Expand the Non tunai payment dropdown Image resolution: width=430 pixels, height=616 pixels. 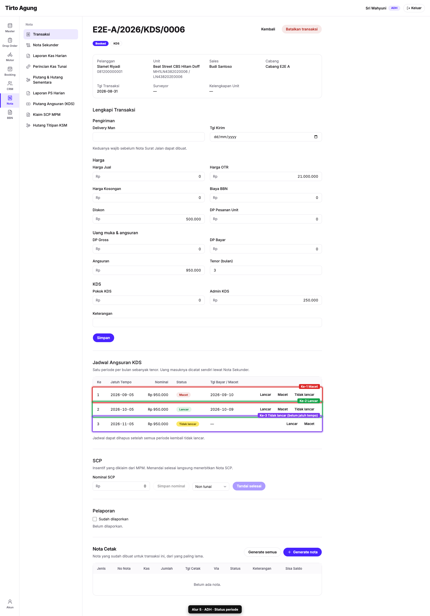[x=211, y=486]
